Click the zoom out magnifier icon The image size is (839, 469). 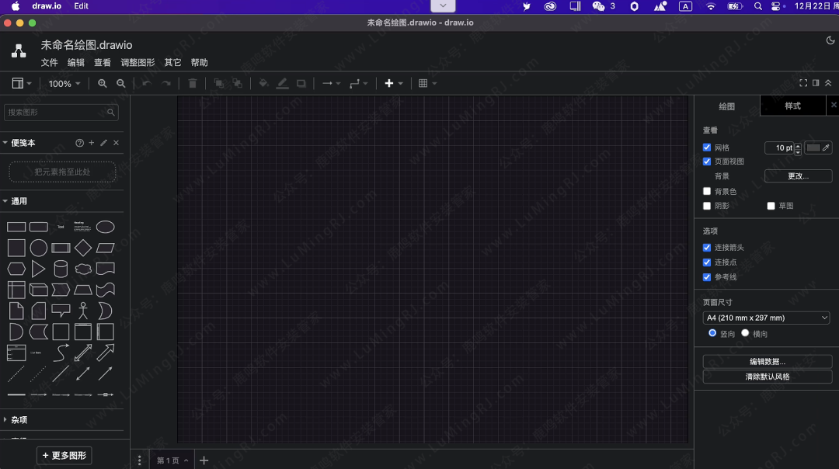click(121, 83)
